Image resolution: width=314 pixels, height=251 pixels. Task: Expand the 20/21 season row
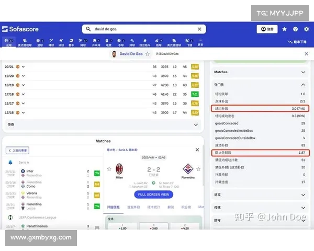[23, 66]
